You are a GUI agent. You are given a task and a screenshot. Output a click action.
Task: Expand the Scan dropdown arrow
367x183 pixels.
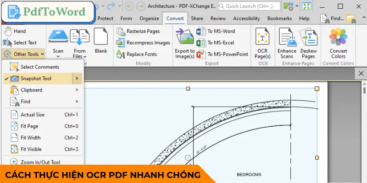click(58, 56)
